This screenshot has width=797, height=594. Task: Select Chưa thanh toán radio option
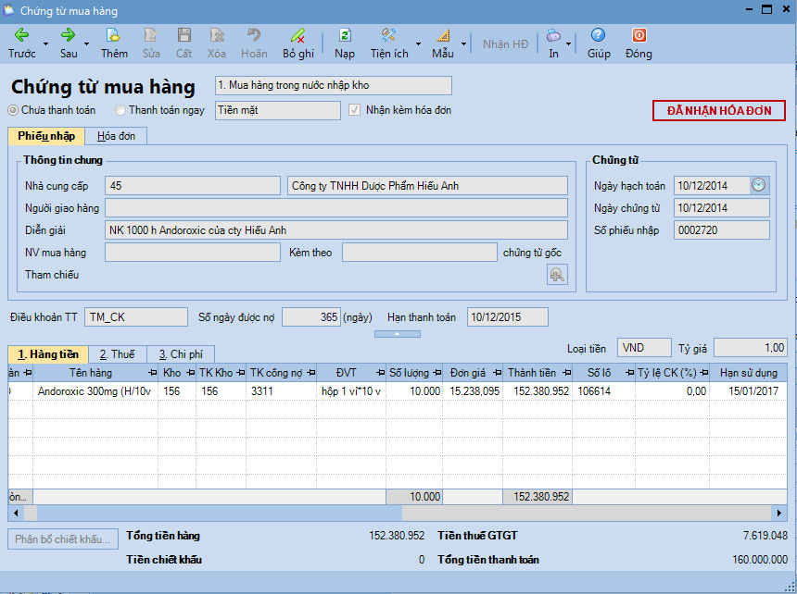[x=13, y=110]
